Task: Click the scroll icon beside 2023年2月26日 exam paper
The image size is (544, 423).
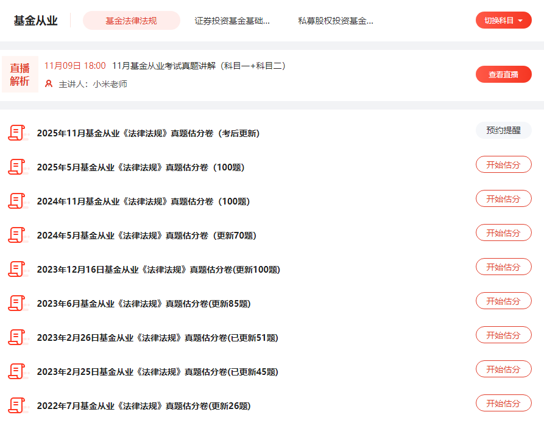Action: click(17, 337)
